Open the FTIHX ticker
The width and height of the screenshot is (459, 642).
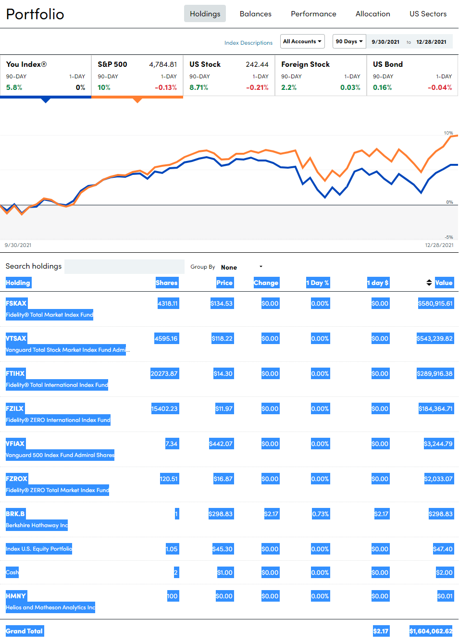click(x=15, y=374)
